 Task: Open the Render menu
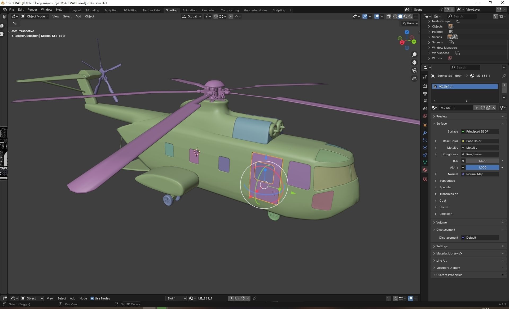coord(32,10)
